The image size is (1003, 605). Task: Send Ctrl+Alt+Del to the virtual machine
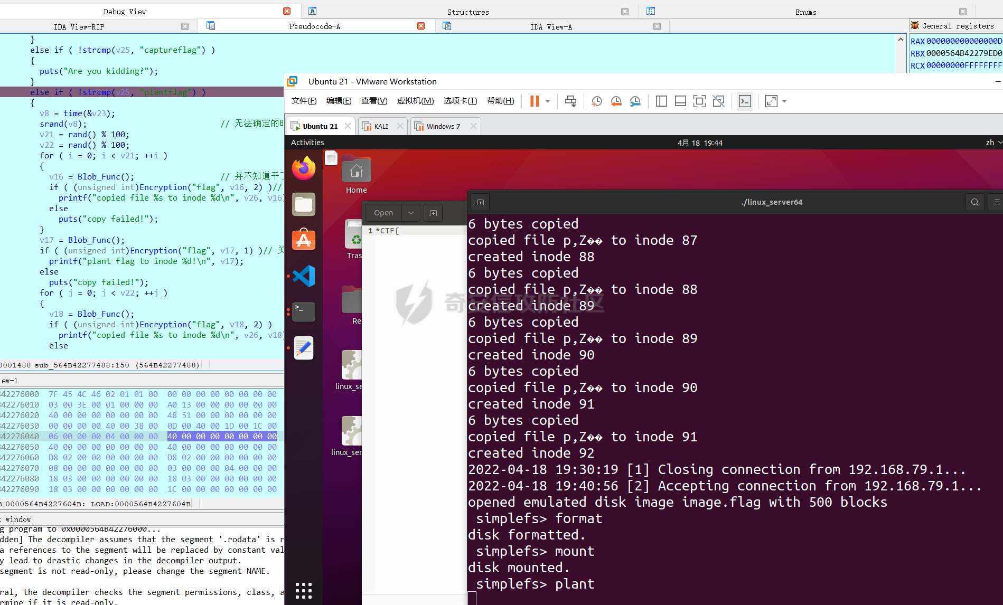570,101
